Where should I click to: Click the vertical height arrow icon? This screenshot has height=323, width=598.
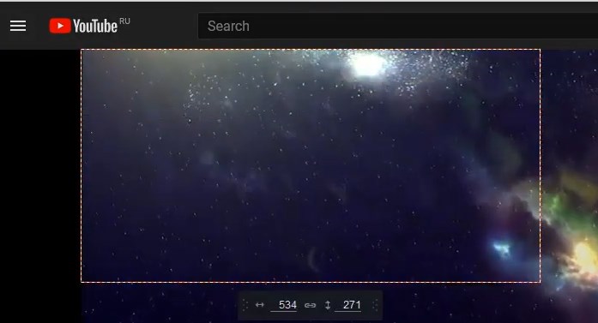(x=328, y=305)
